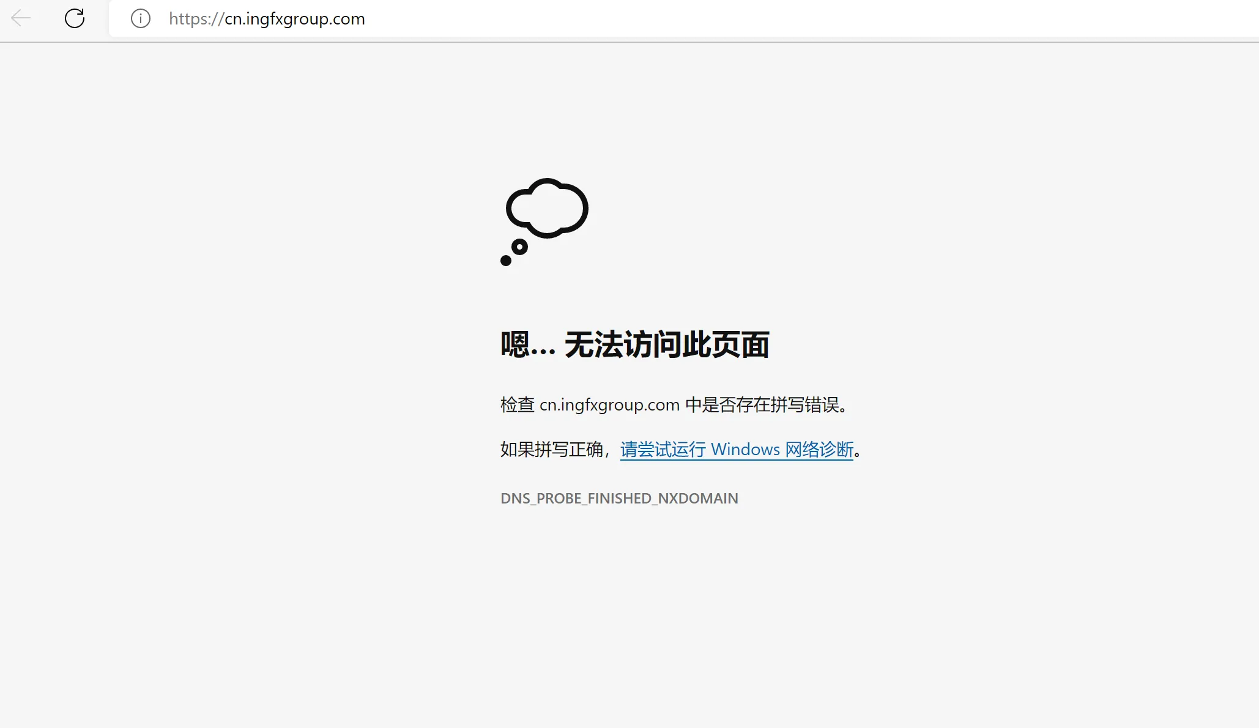1259x728 pixels.
Task: Click the '如果拼写正确' text
Action: tap(552, 450)
